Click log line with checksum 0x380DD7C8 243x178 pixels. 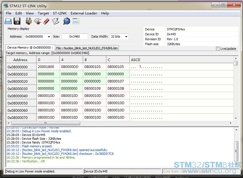pyautogui.click(x=60, y=154)
